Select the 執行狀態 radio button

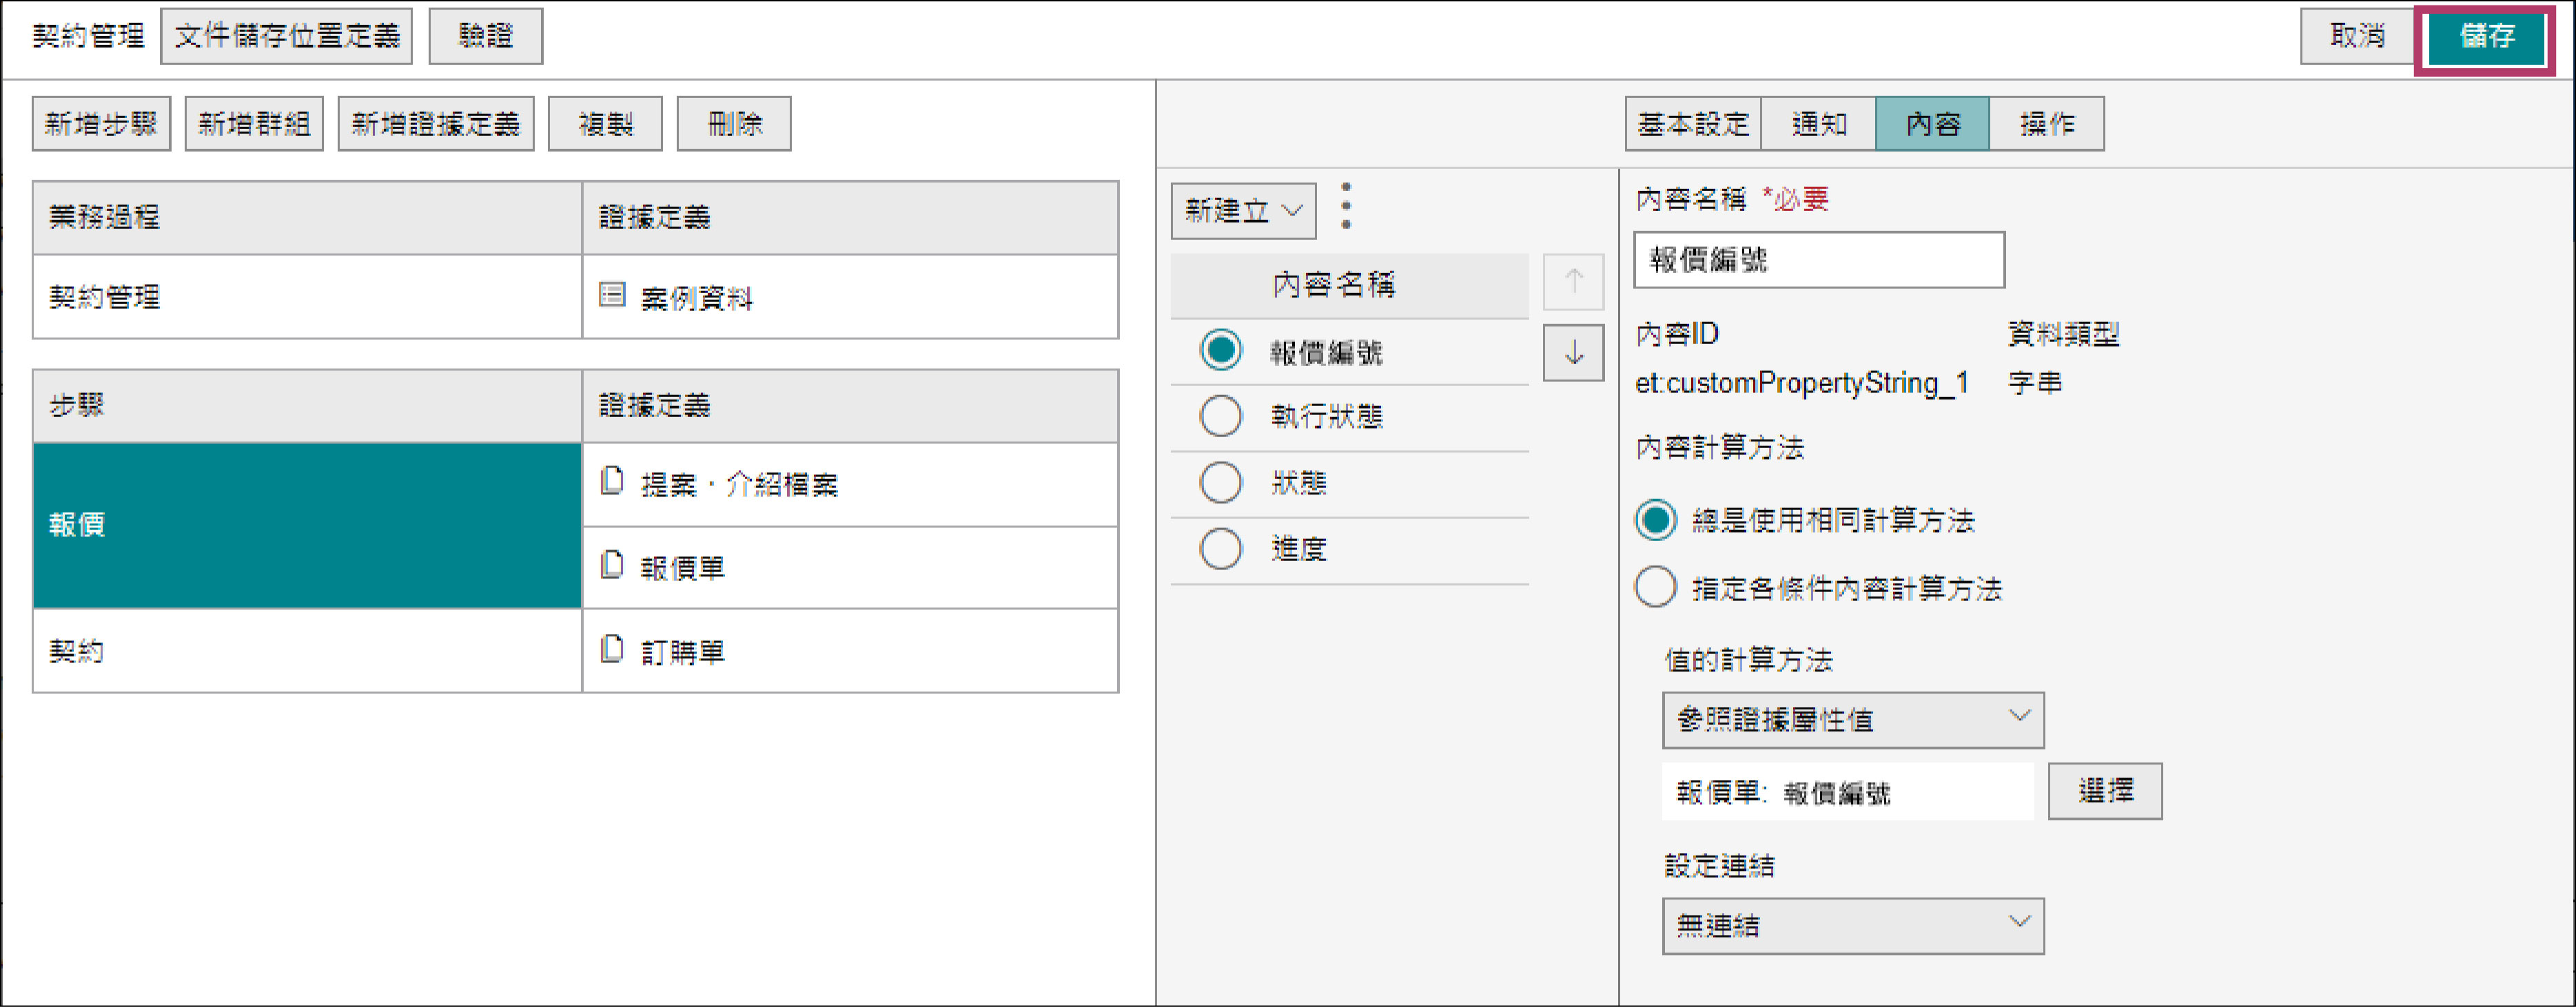(x=1220, y=415)
